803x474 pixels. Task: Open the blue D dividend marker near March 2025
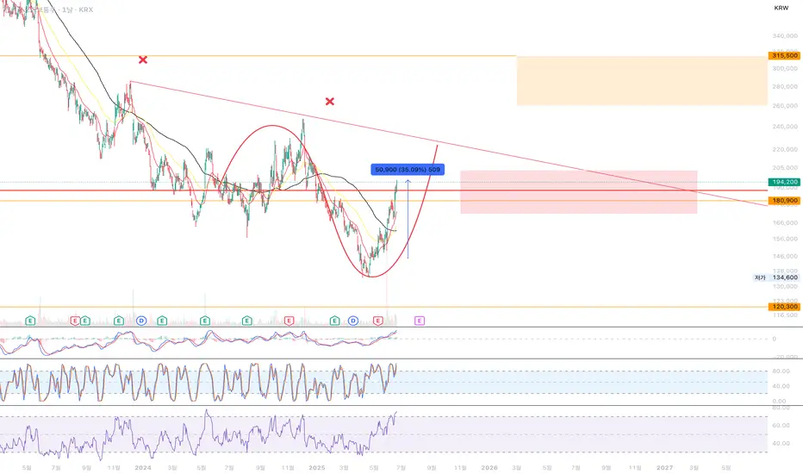click(353, 321)
